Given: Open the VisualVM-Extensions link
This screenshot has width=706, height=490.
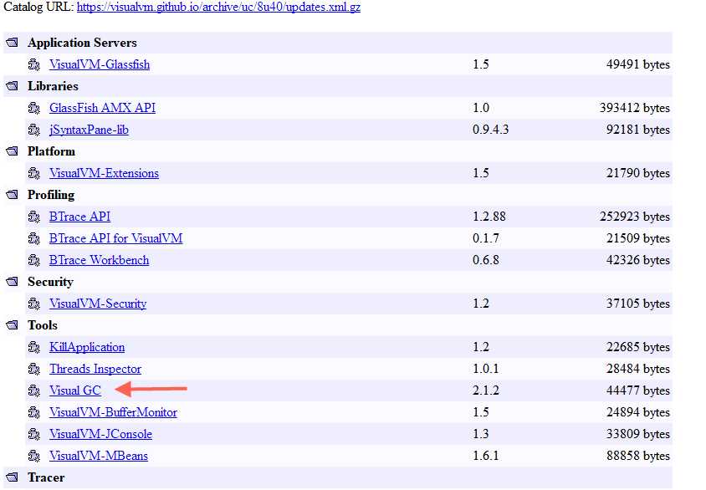Looking at the screenshot, I should (x=104, y=173).
